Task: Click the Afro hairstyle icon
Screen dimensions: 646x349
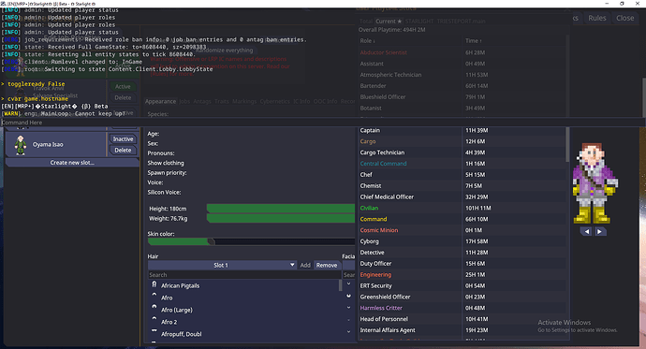Action: click(x=154, y=295)
